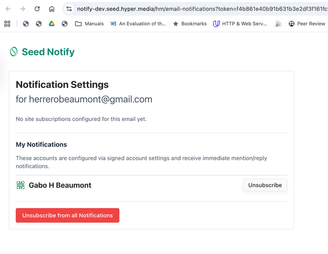
Task: Click the browser forward arrow
Action: pyautogui.click(x=23, y=9)
